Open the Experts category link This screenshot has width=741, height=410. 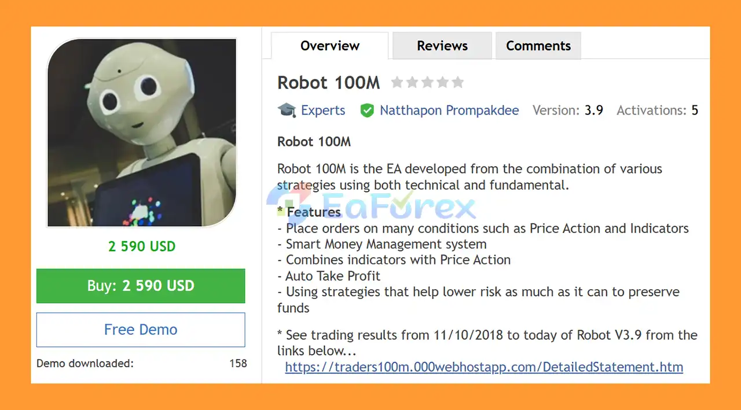coord(323,110)
